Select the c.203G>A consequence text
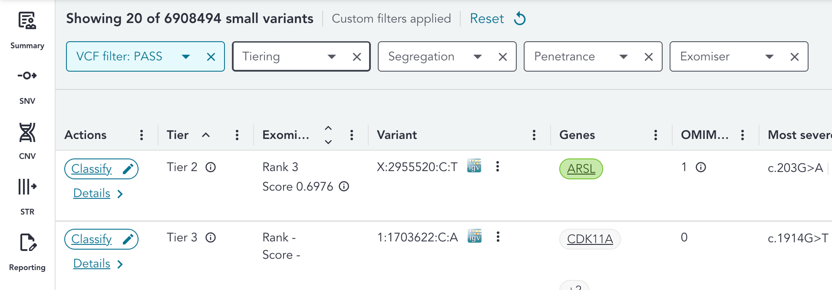 click(796, 168)
